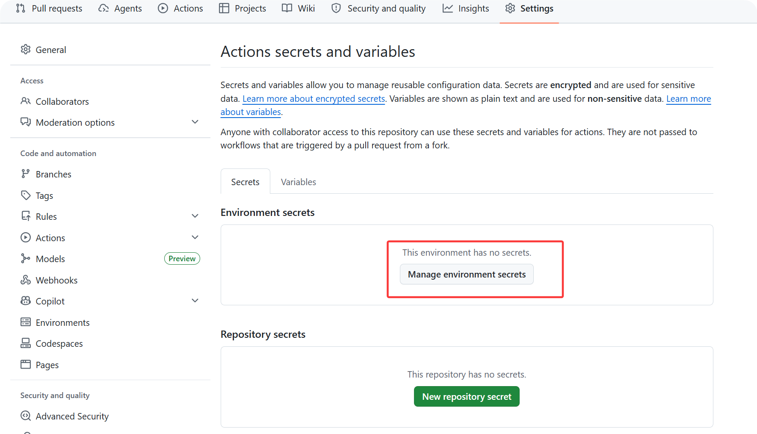Click the Tags label icon
The height and width of the screenshot is (434, 757).
click(26, 195)
